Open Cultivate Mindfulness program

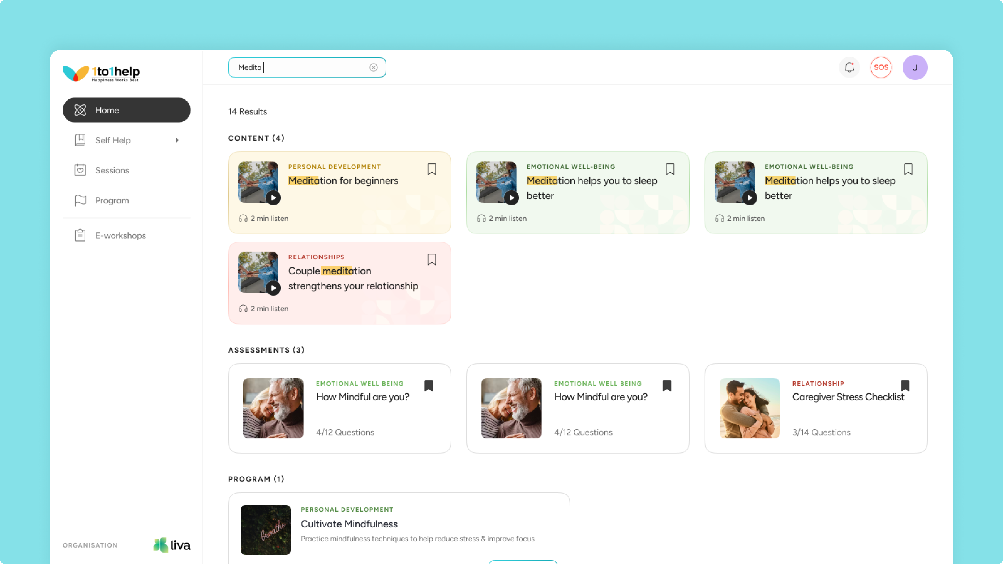pyautogui.click(x=349, y=524)
